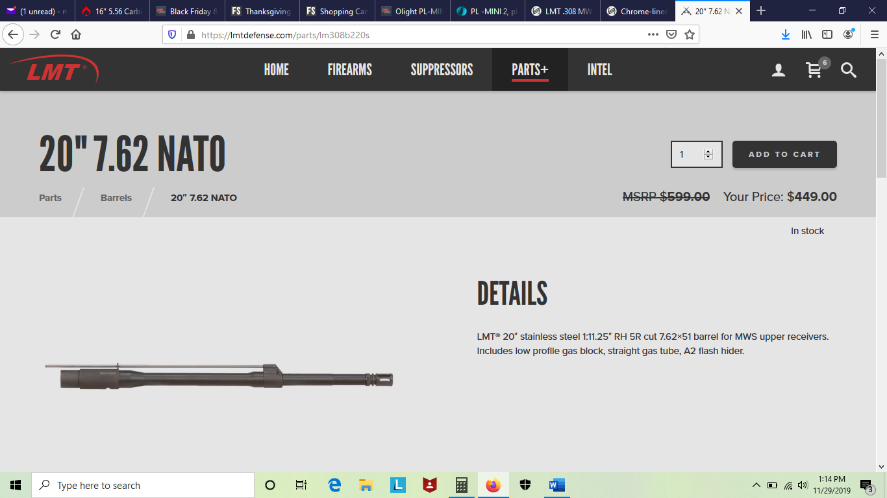Image resolution: width=887 pixels, height=498 pixels.
Task: Click the volume tray icon
Action: 803,485
